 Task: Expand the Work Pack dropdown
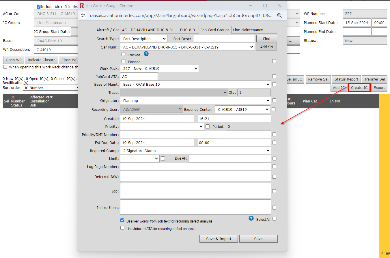pyautogui.click(x=159, y=68)
